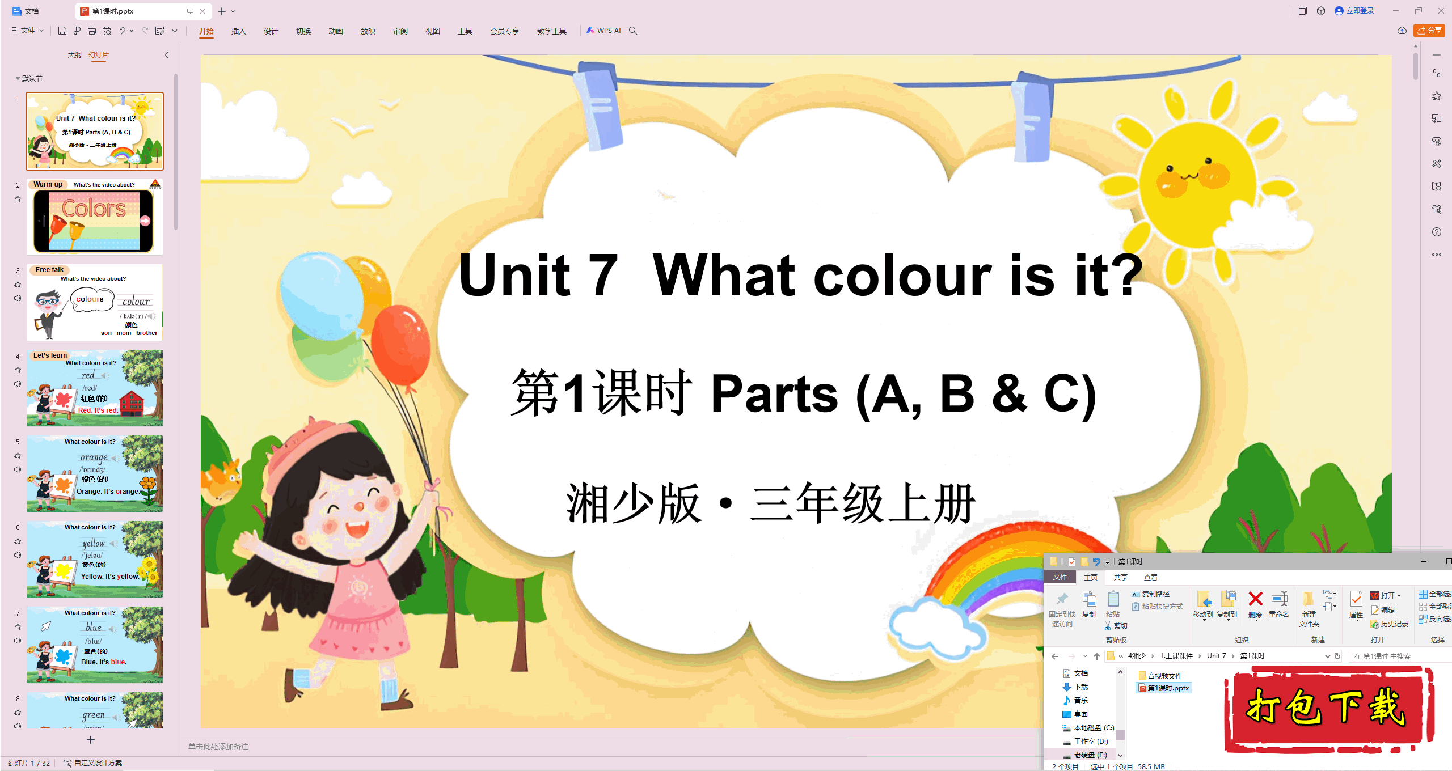
Task: Click the Undo arrow in WPS toolbar
Action: pyautogui.click(x=123, y=31)
